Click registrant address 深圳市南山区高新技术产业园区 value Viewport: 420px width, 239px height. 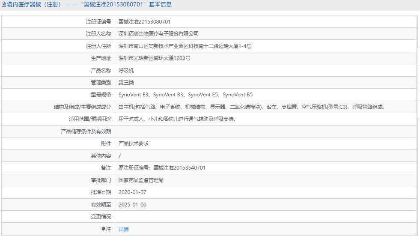pyautogui.click(x=185, y=46)
